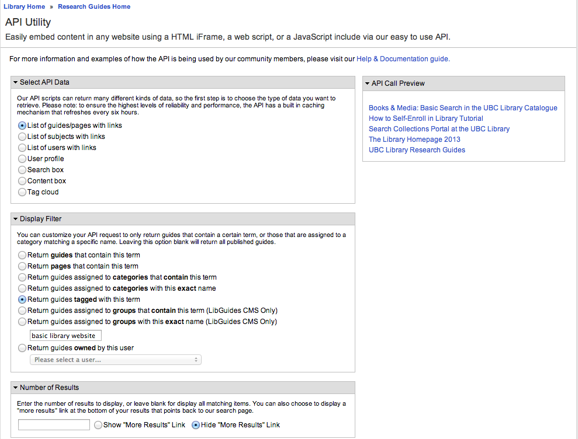Select 'Return pages that contain this term'
The image size is (578, 439).
[x=22, y=266]
